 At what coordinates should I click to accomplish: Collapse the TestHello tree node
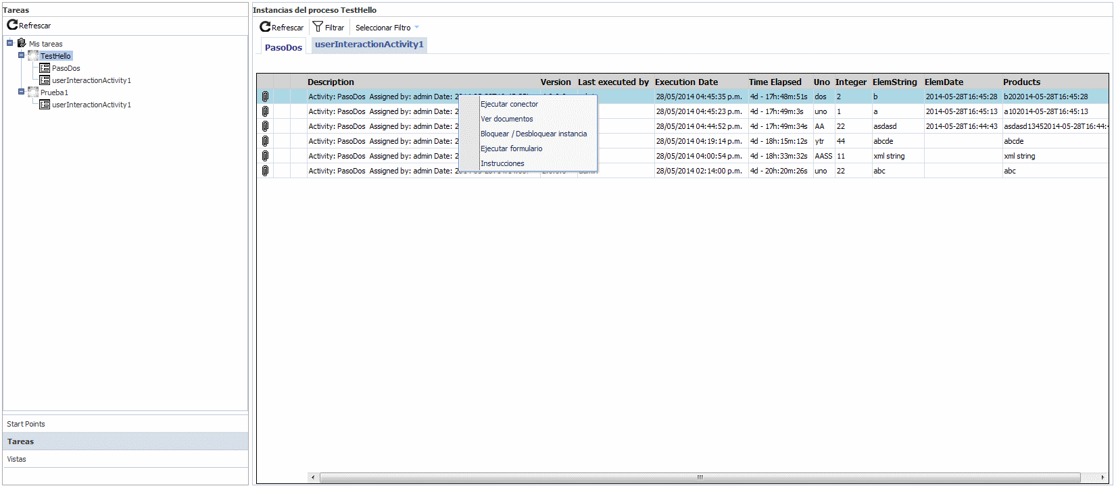pos(22,55)
